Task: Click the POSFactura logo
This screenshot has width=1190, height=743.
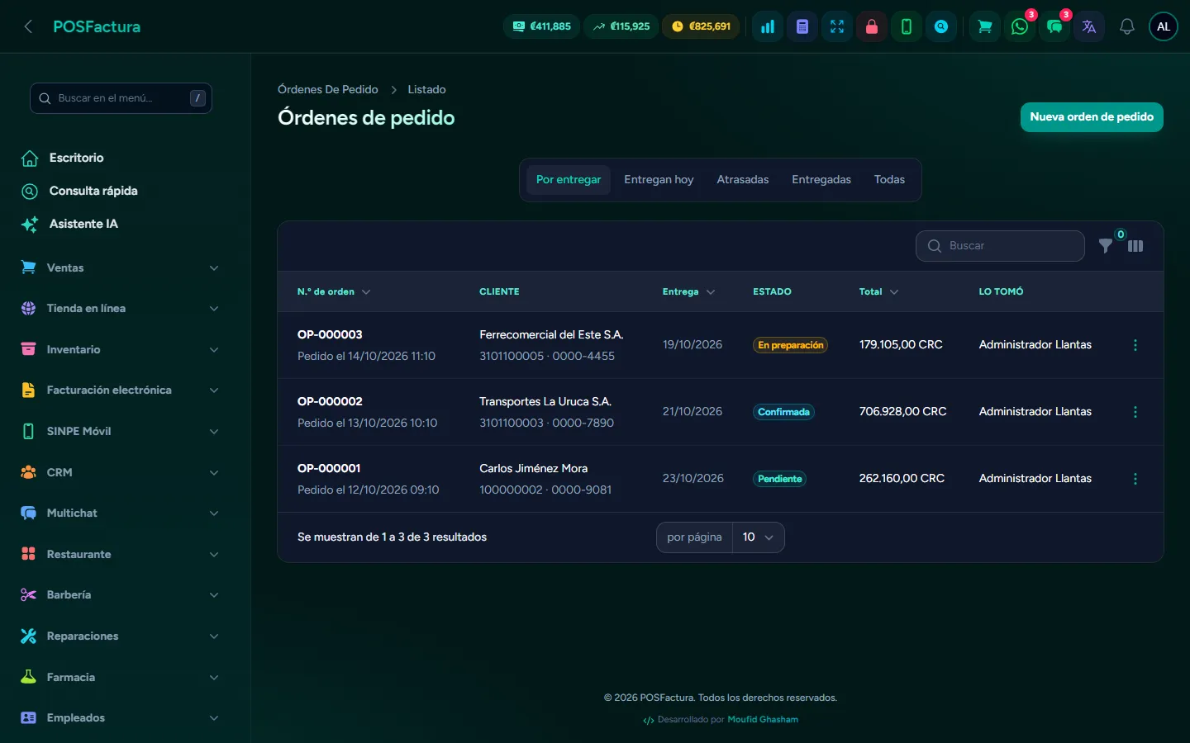Action: [97, 26]
